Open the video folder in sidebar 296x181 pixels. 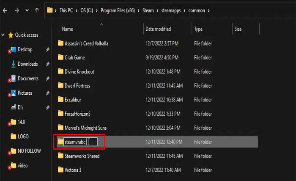[x=23, y=165]
